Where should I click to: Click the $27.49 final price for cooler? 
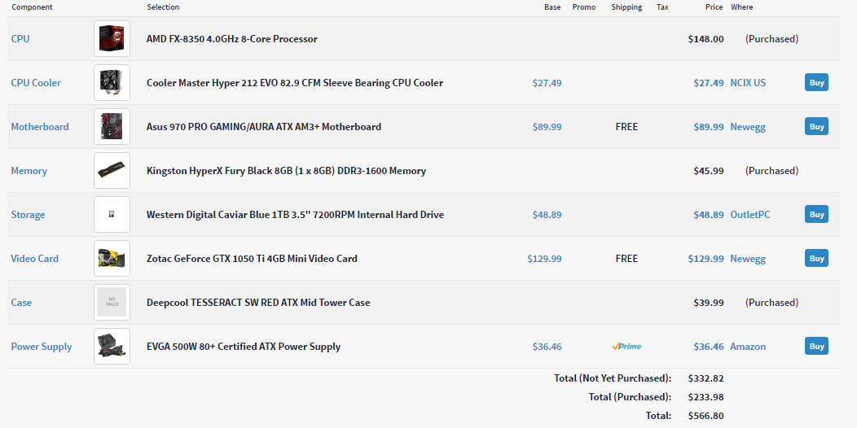coord(709,83)
